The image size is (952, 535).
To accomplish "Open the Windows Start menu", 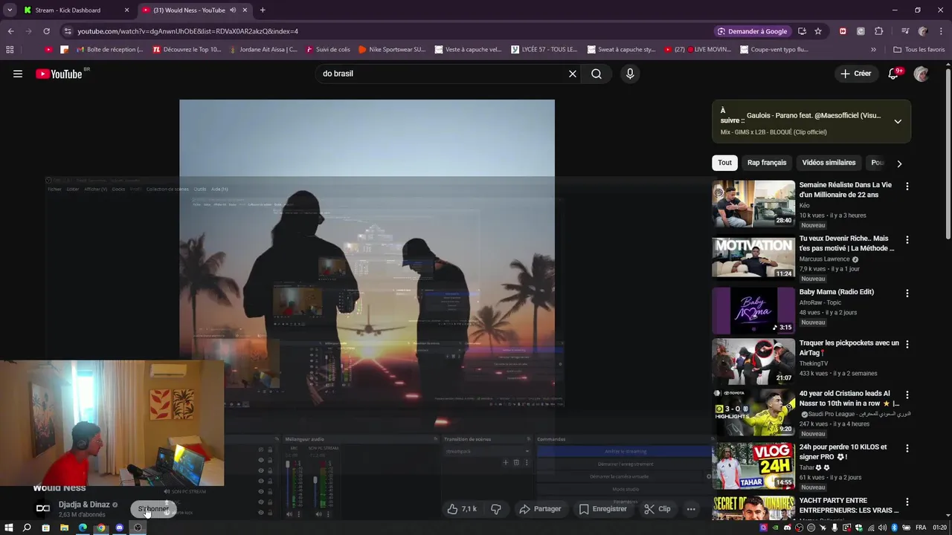I will click(9, 528).
